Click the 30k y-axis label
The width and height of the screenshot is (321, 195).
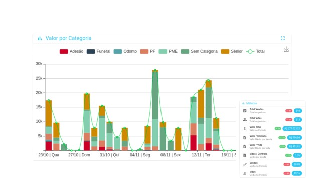(x=39, y=64)
